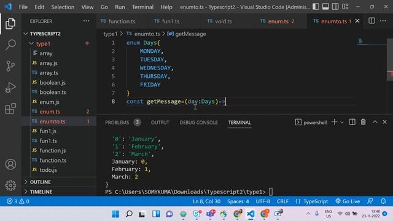Screen dimensions: 393x221
Task: Open the Manage gear icon
Action: (x=10, y=185)
